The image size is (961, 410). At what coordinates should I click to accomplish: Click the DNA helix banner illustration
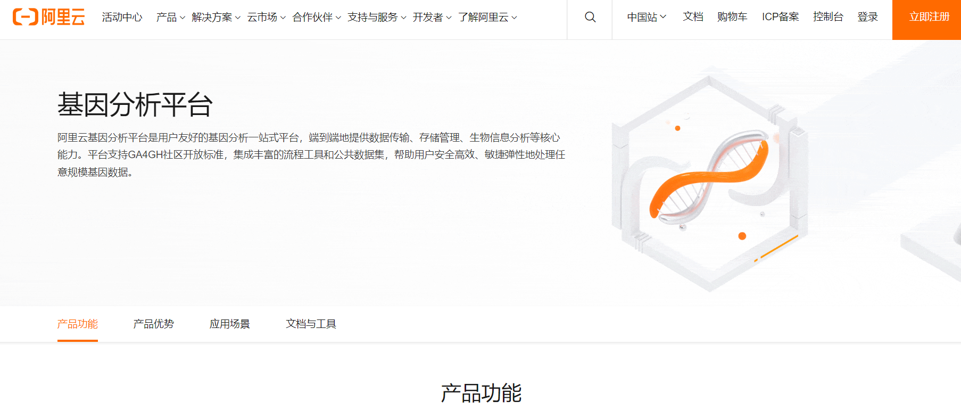click(709, 182)
